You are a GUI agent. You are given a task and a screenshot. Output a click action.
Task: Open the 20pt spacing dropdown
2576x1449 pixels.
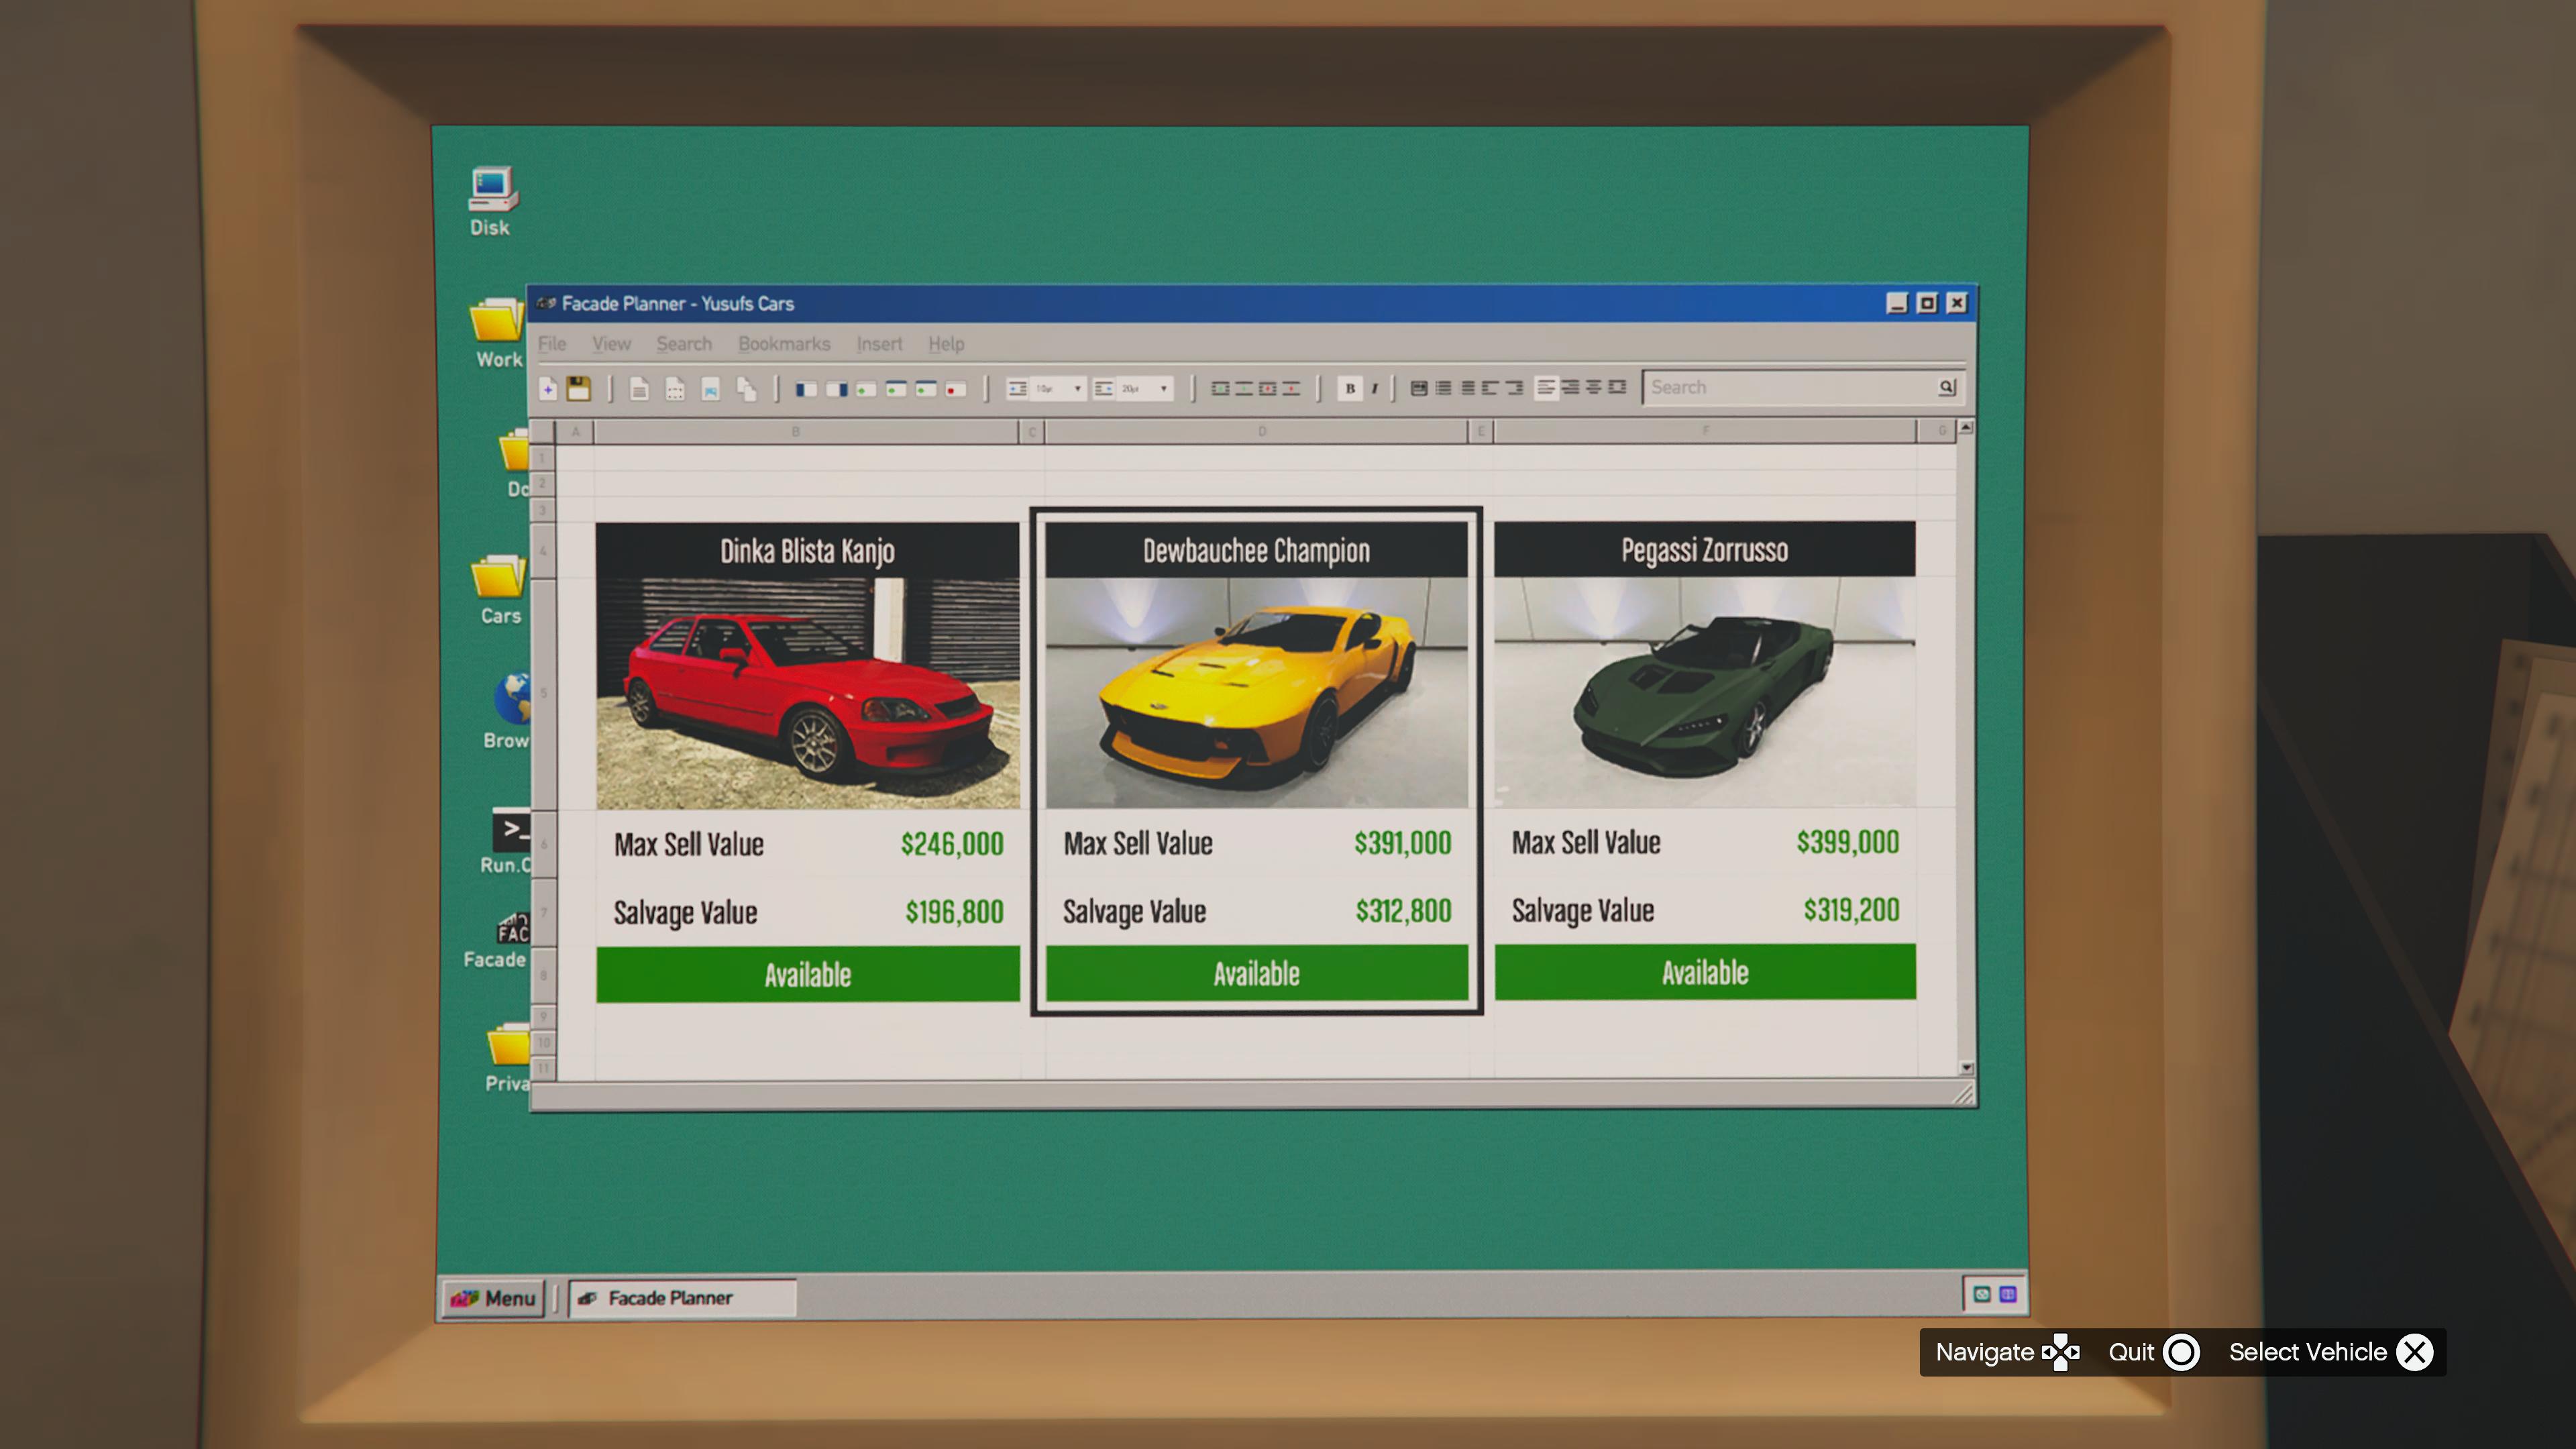click(1163, 388)
